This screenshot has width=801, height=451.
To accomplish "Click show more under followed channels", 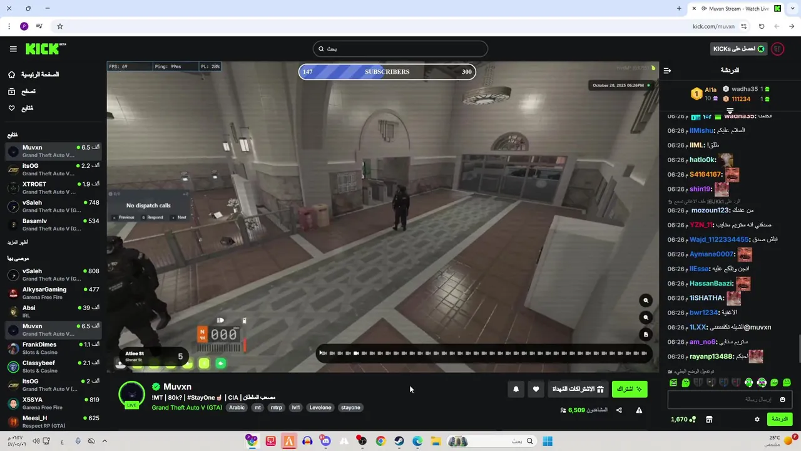I will coord(18,242).
